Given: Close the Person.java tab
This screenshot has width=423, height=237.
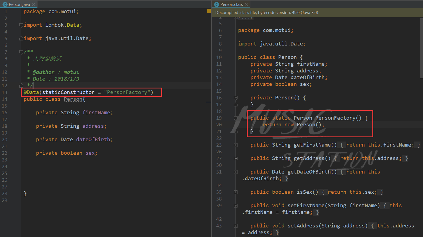Looking at the screenshot, I should (33, 4).
